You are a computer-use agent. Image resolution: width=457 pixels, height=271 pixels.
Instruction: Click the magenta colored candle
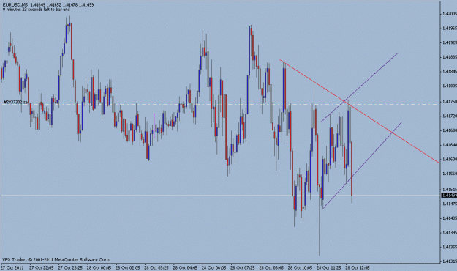pos(154,126)
